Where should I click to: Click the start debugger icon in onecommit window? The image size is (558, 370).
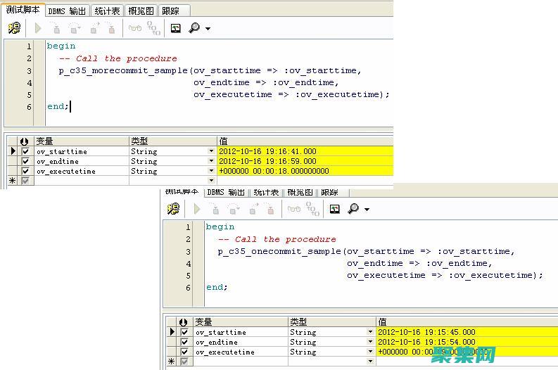pos(173,209)
